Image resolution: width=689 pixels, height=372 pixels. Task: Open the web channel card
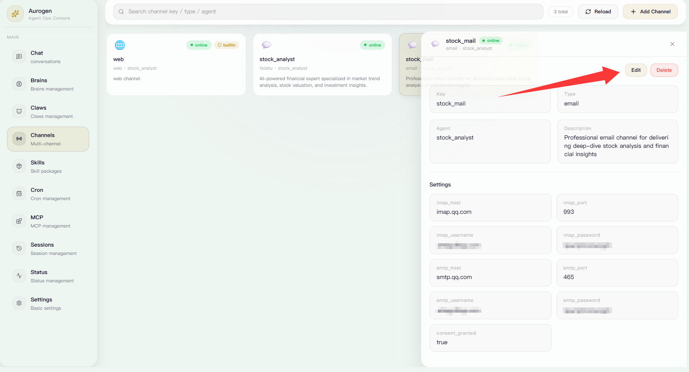(176, 65)
